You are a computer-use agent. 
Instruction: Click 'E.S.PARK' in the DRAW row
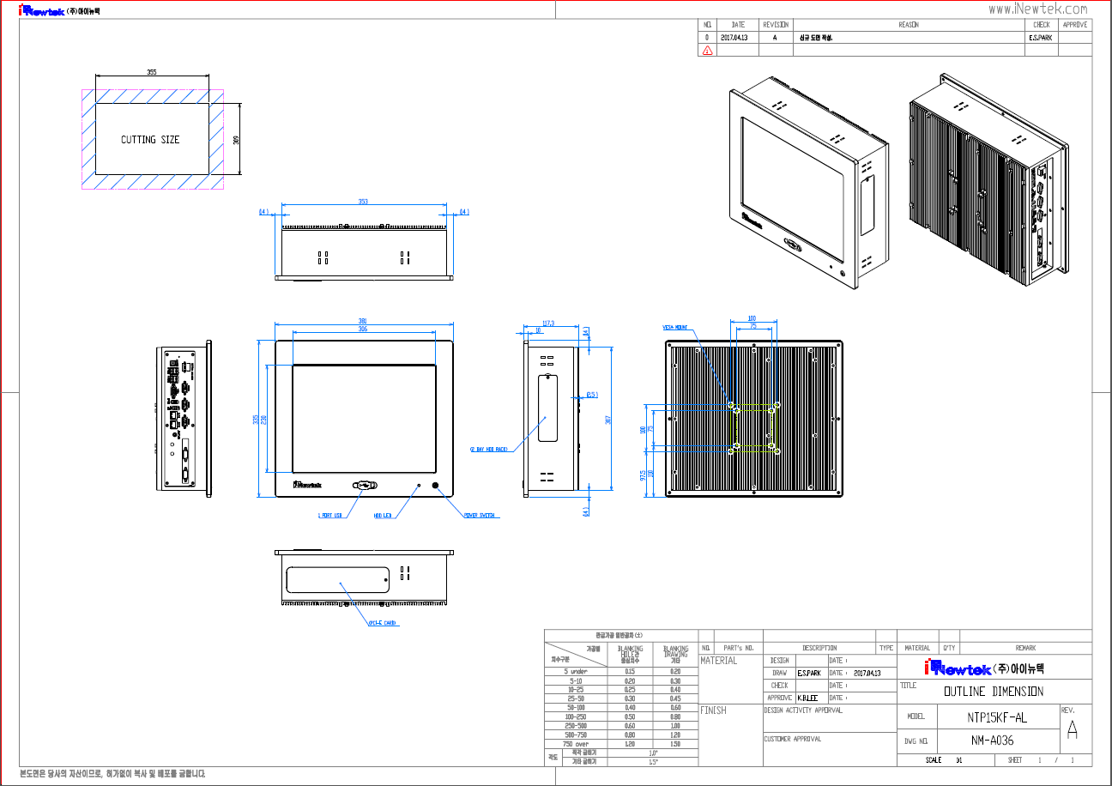coord(809,673)
